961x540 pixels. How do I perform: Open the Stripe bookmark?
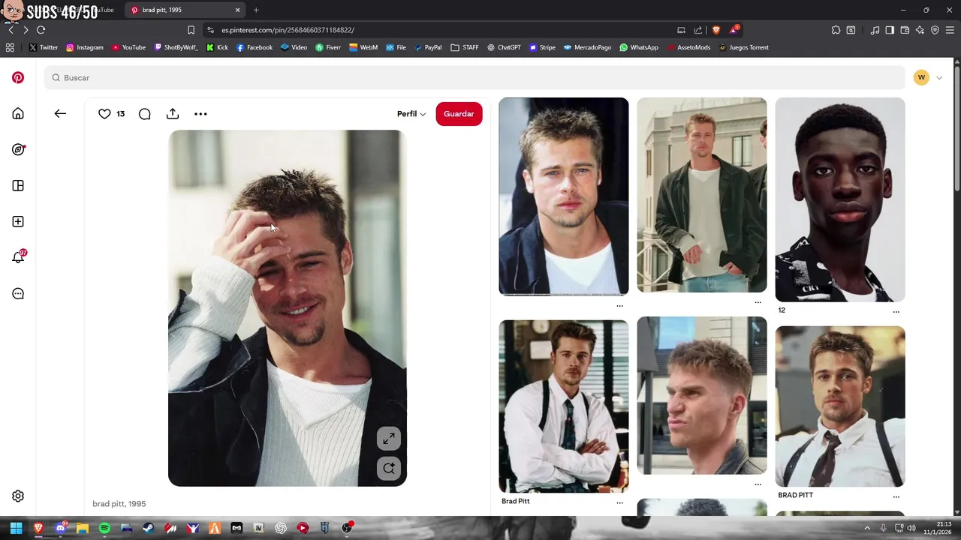542,47
